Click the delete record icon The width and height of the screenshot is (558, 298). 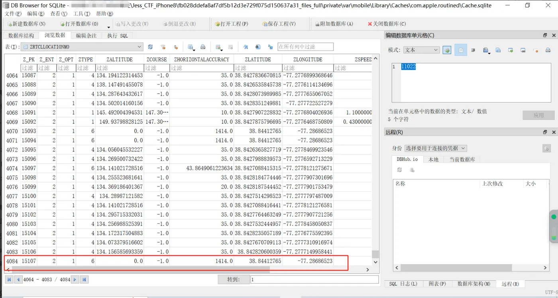click(230, 47)
